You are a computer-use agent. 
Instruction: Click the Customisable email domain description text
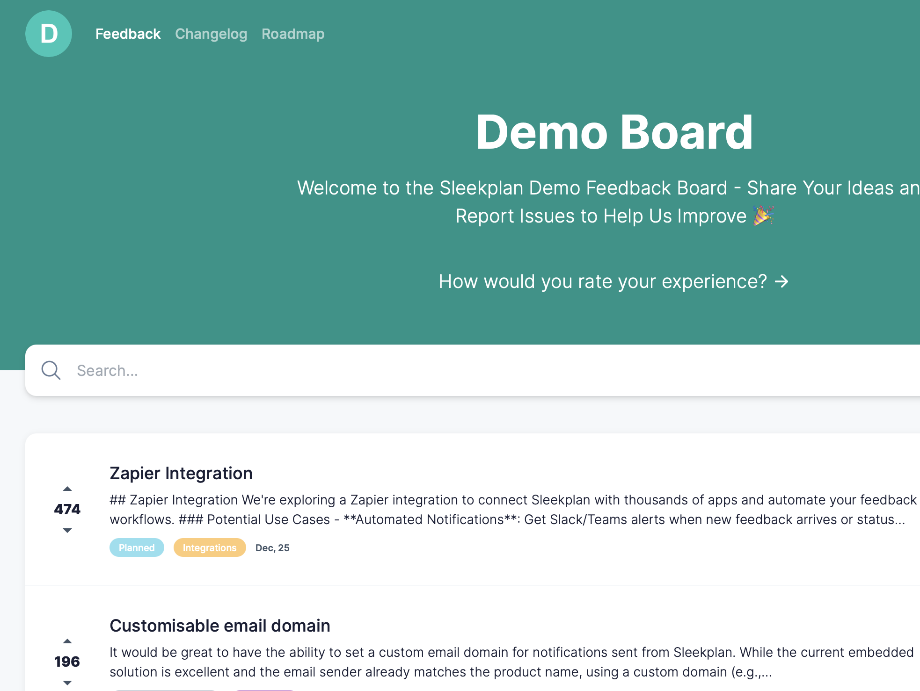coord(511,662)
